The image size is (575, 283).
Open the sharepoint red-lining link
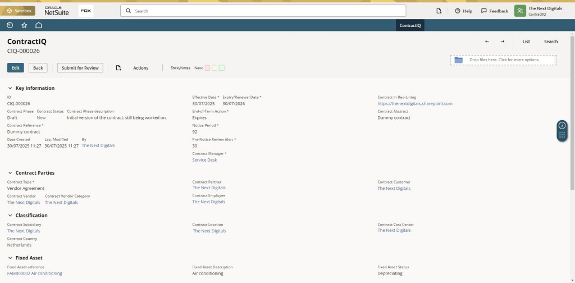[415, 104]
